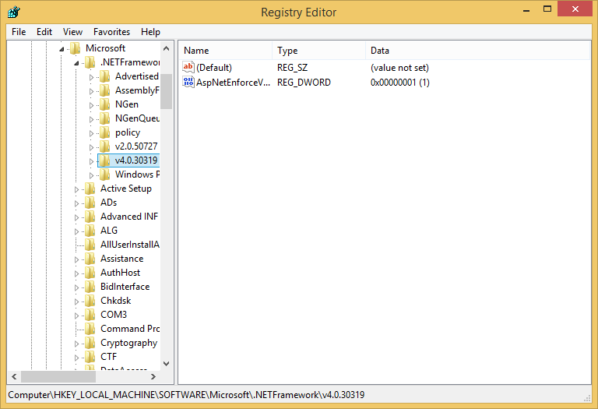Expand the AuthHost key
This screenshot has width=598, height=409.
coord(76,273)
